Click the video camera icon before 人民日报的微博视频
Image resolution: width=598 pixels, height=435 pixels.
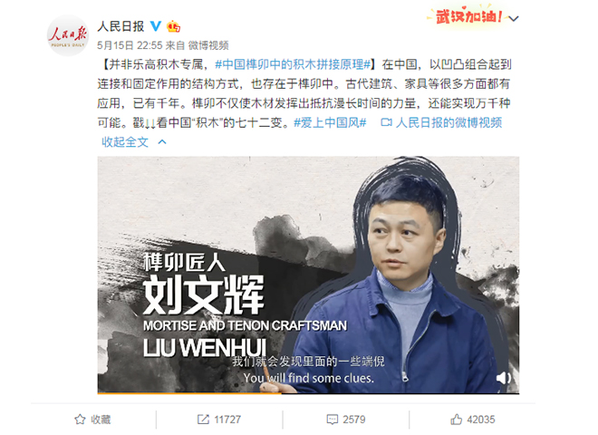point(386,122)
